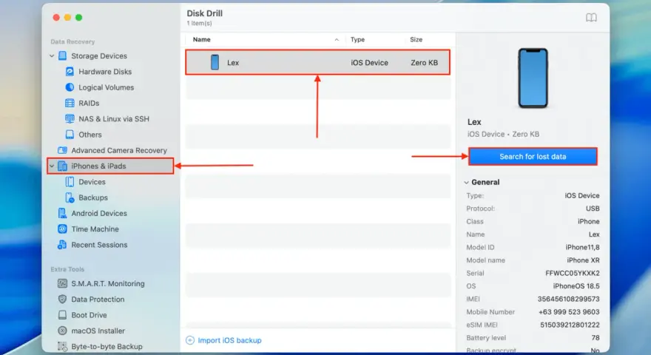Click the large iPhone thumbnail in details
The height and width of the screenshot is (355, 651).
[533, 78]
